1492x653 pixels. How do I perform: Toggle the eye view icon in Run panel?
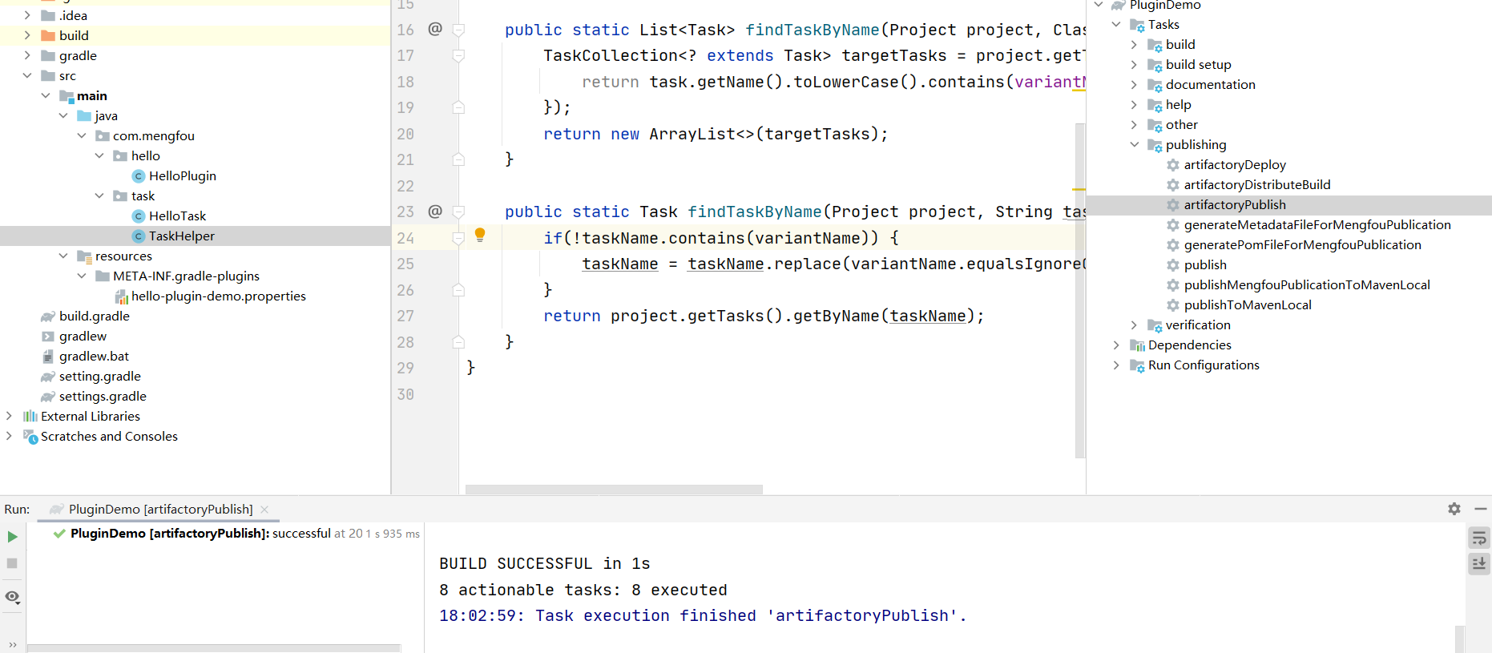point(12,597)
